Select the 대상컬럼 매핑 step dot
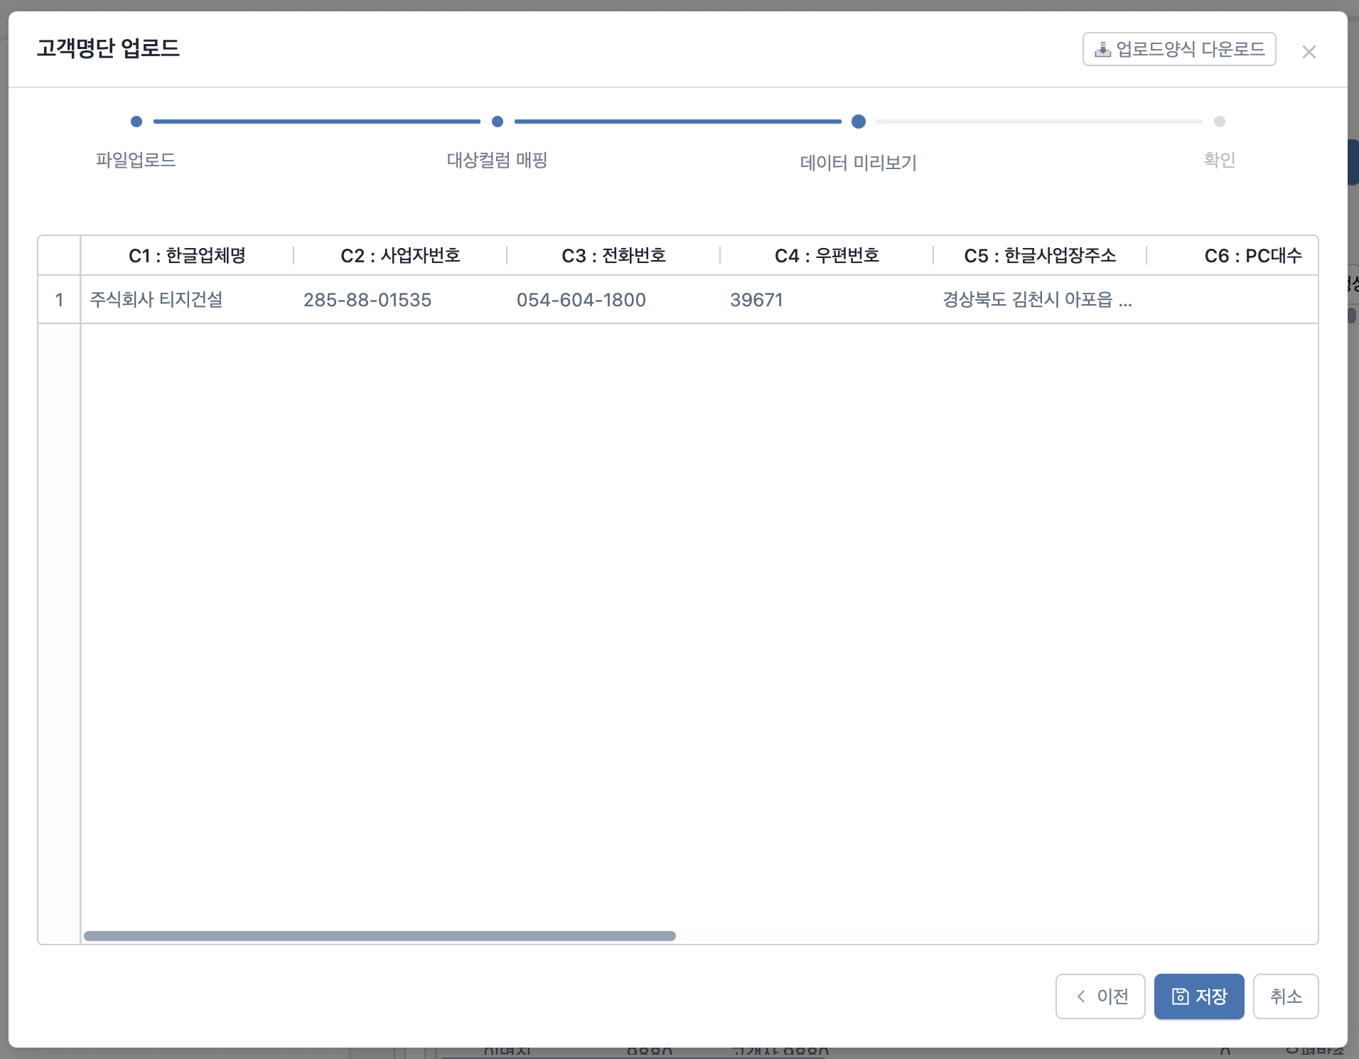 498,122
